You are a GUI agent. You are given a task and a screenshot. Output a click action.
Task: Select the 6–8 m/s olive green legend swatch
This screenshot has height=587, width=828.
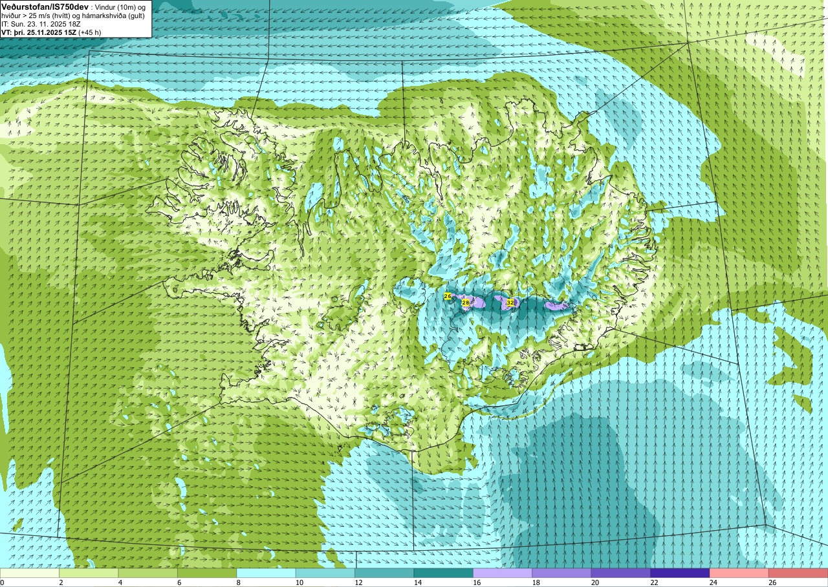pos(207,573)
